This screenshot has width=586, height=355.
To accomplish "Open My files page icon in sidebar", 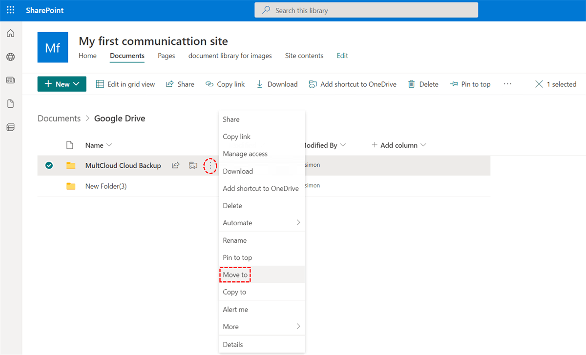I will tap(10, 104).
